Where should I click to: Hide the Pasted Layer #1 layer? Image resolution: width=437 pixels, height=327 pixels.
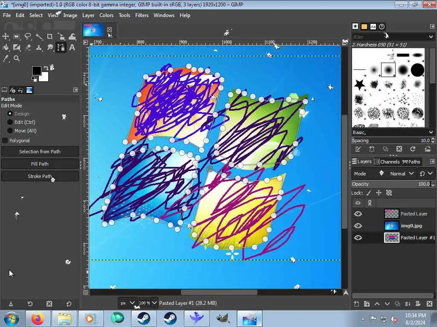click(x=358, y=238)
